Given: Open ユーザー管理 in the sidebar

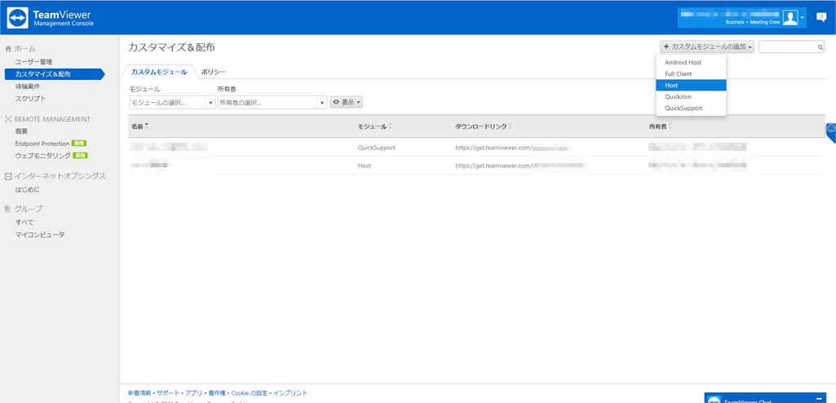Looking at the screenshot, I should (x=33, y=62).
